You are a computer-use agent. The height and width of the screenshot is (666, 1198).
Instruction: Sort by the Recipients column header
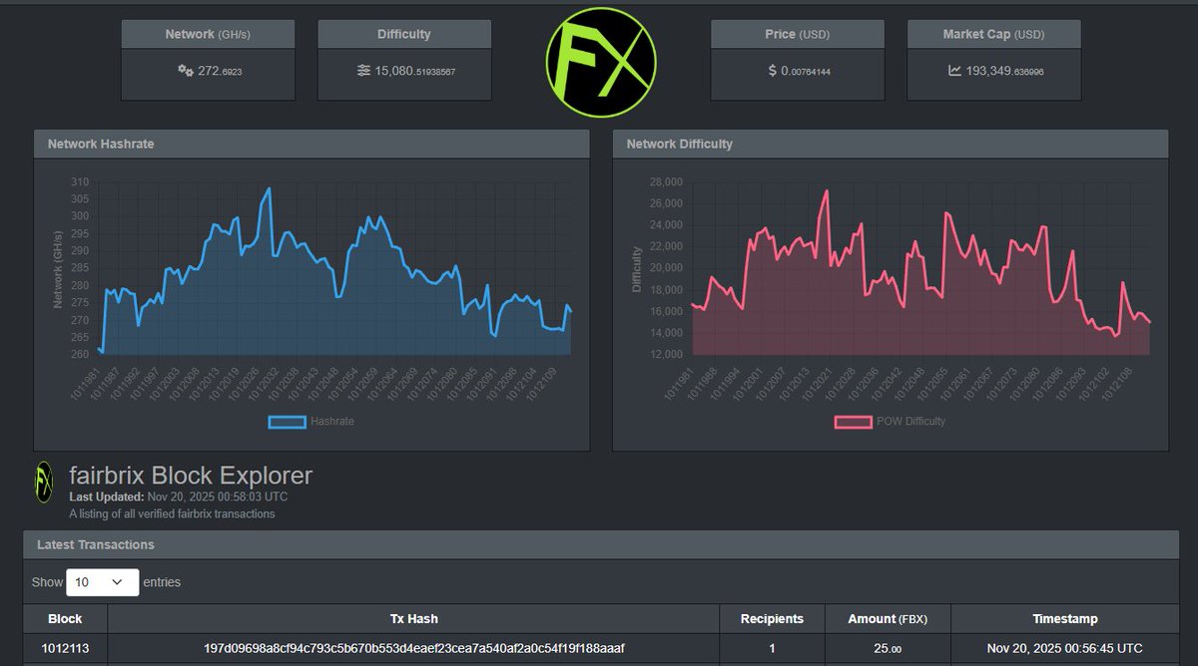click(x=772, y=619)
